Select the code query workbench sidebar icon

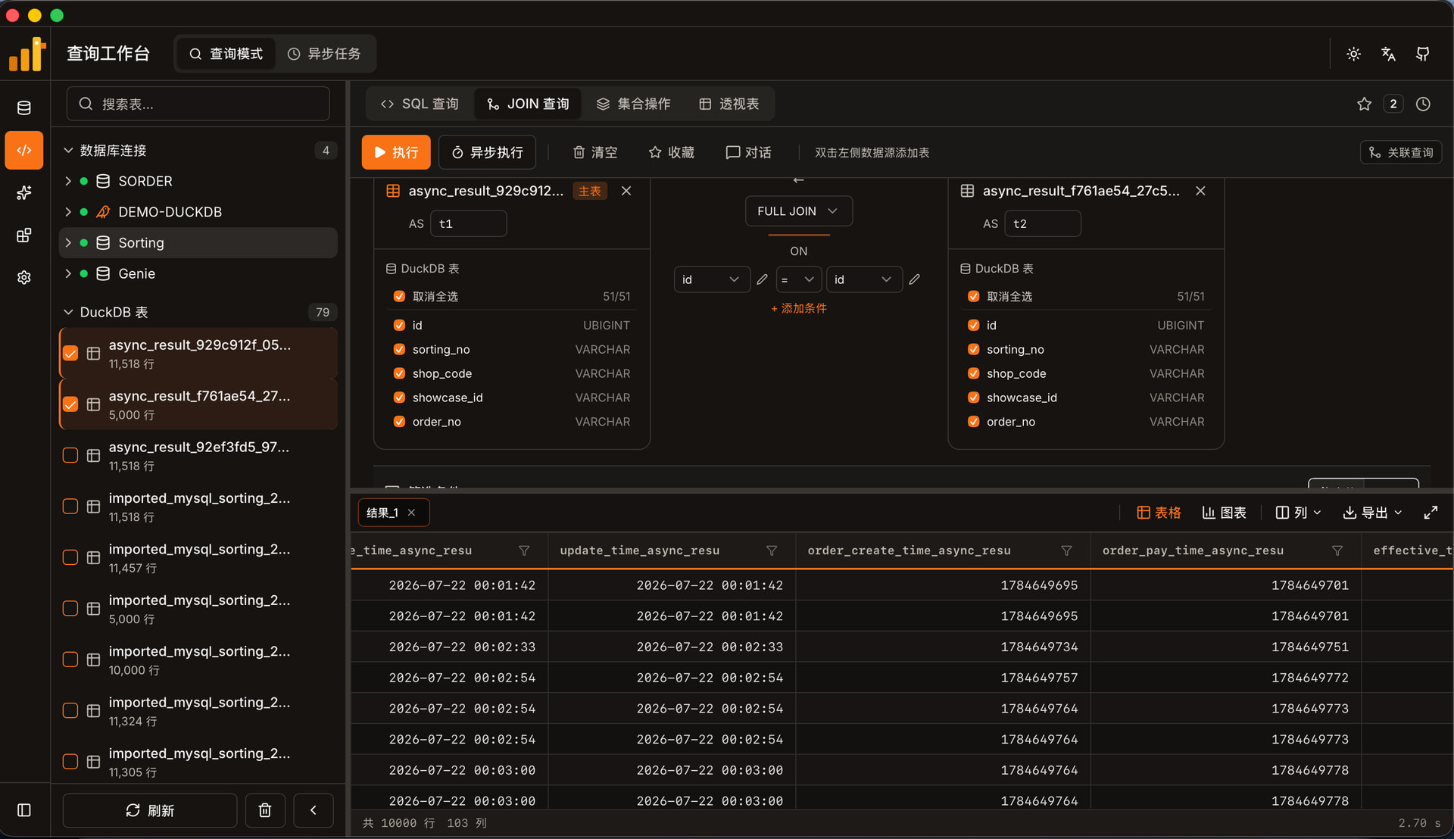point(24,150)
